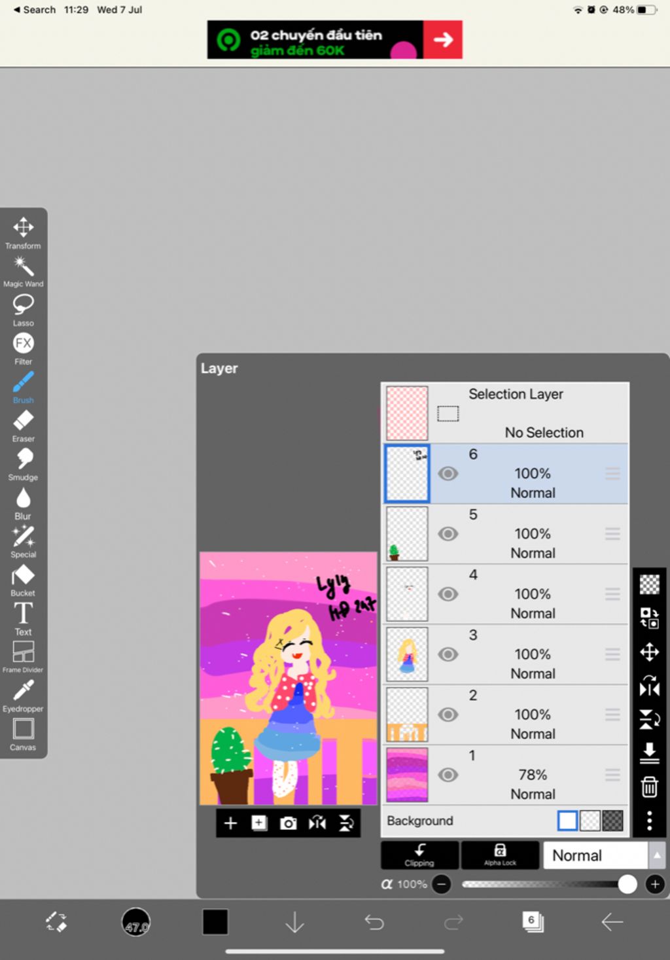Image resolution: width=670 pixels, height=960 pixels.
Task: Flip layer horizontally in right strip
Action: pyautogui.click(x=649, y=686)
